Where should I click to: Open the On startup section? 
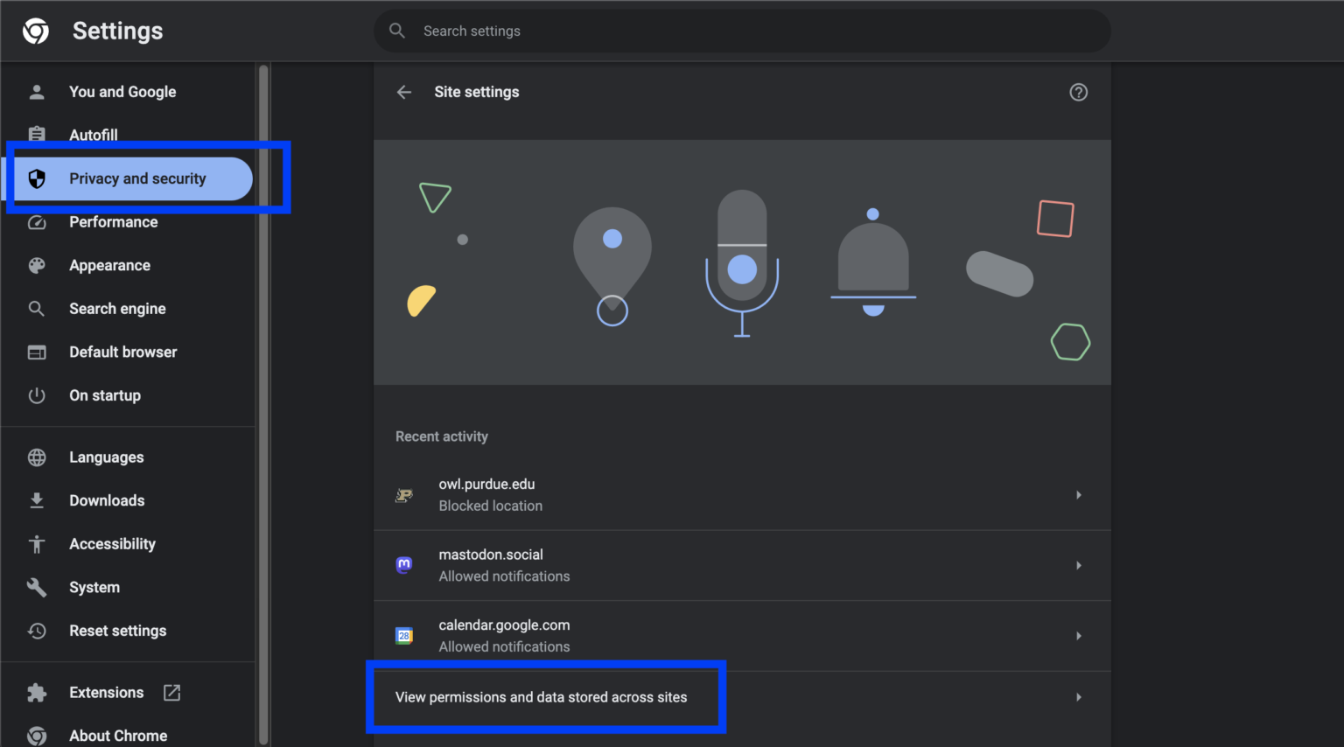(x=128, y=395)
